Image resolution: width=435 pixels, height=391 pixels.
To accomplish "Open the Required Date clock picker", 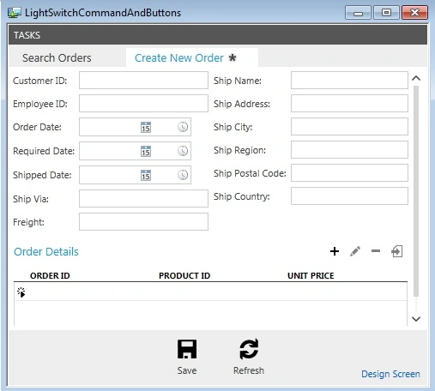I will coord(183,151).
